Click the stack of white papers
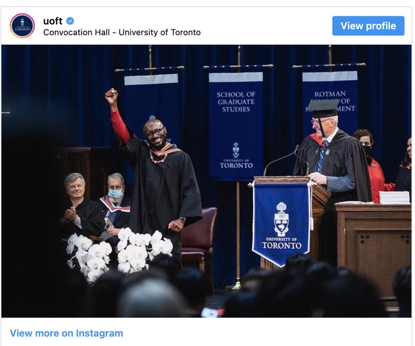The image size is (415, 346). point(394,197)
